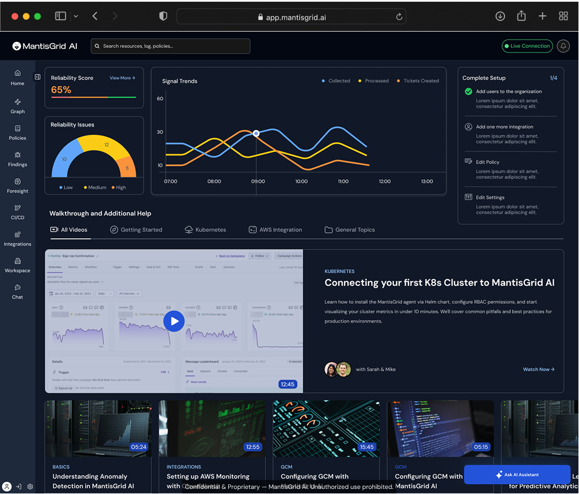
Task: Open the Workspace section
Action: point(17,266)
